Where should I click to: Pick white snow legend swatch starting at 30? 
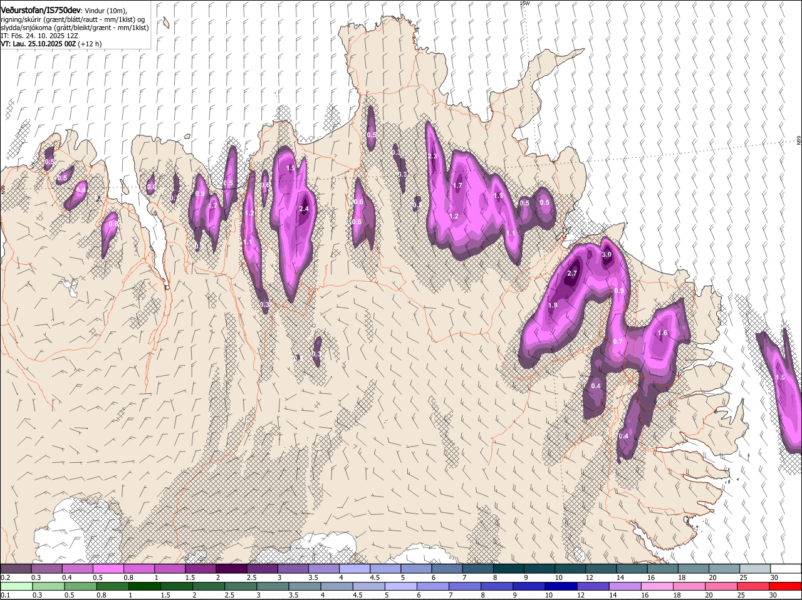(786, 569)
